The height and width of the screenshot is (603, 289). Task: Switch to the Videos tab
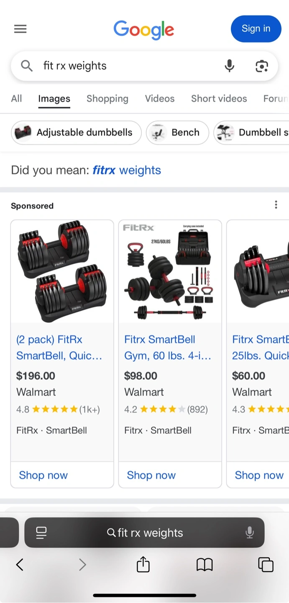pos(160,98)
